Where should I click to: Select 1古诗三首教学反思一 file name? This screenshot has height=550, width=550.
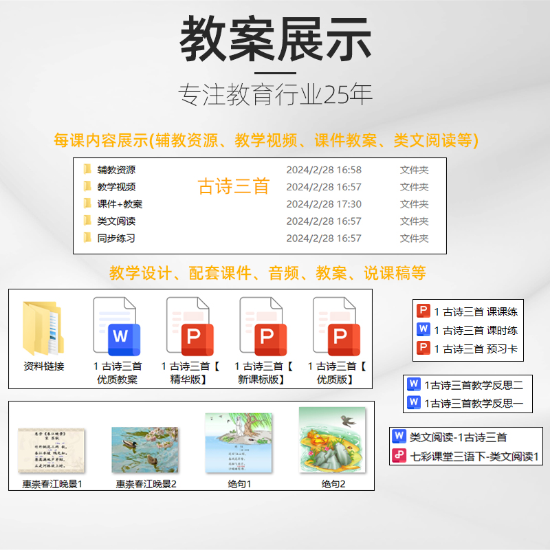coord(474,404)
